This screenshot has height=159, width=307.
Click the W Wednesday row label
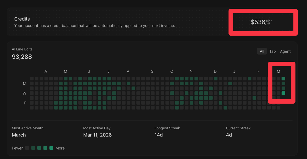click(x=25, y=93)
